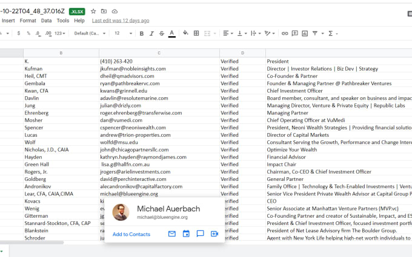Screen dimensions: 412x257
Task: Open the Format menu
Action: coord(28,21)
